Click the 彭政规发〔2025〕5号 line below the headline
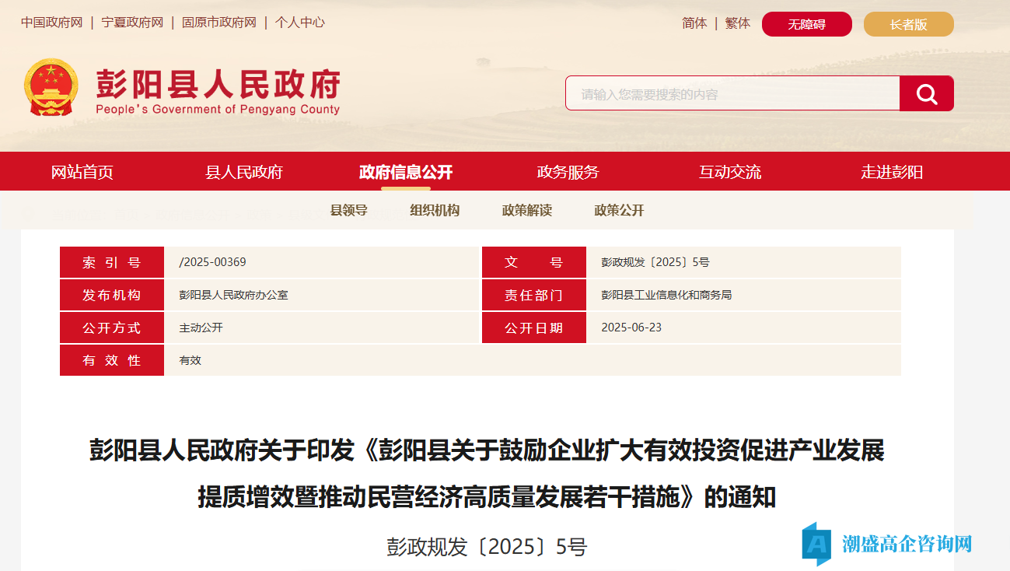The width and height of the screenshot is (1010, 571). pos(487,547)
